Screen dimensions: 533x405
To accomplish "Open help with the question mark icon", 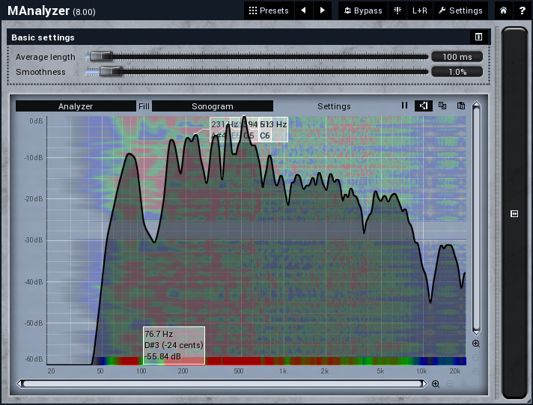I will [523, 10].
